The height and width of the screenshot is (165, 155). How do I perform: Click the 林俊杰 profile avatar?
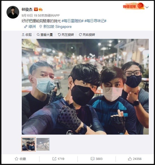pos(13,12)
